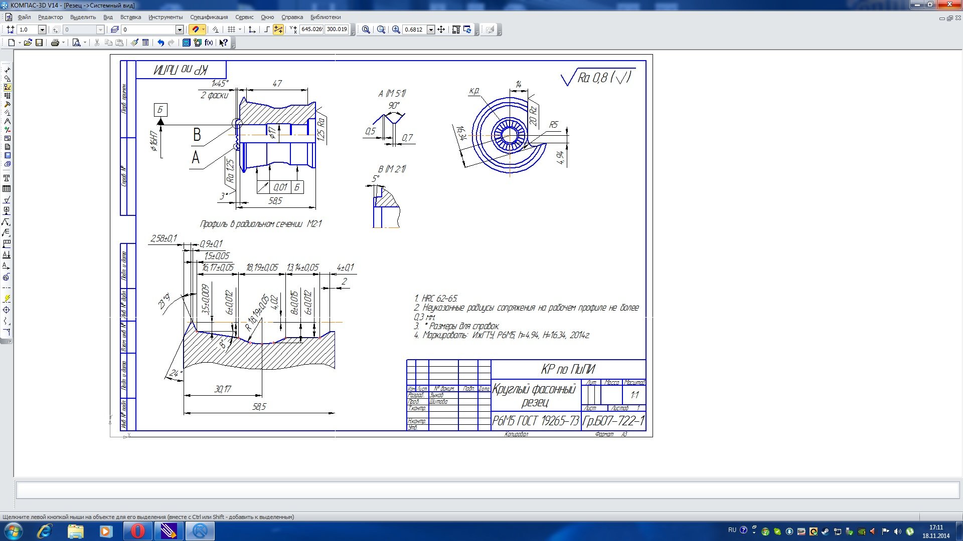963x541 pixels.
Task: Click the Opera browser taskbar button
Action: 137,531
